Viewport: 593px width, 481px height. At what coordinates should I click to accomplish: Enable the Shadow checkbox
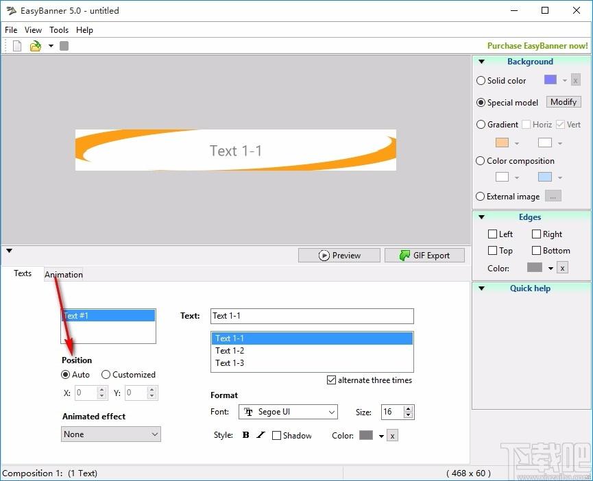[276, 436]
